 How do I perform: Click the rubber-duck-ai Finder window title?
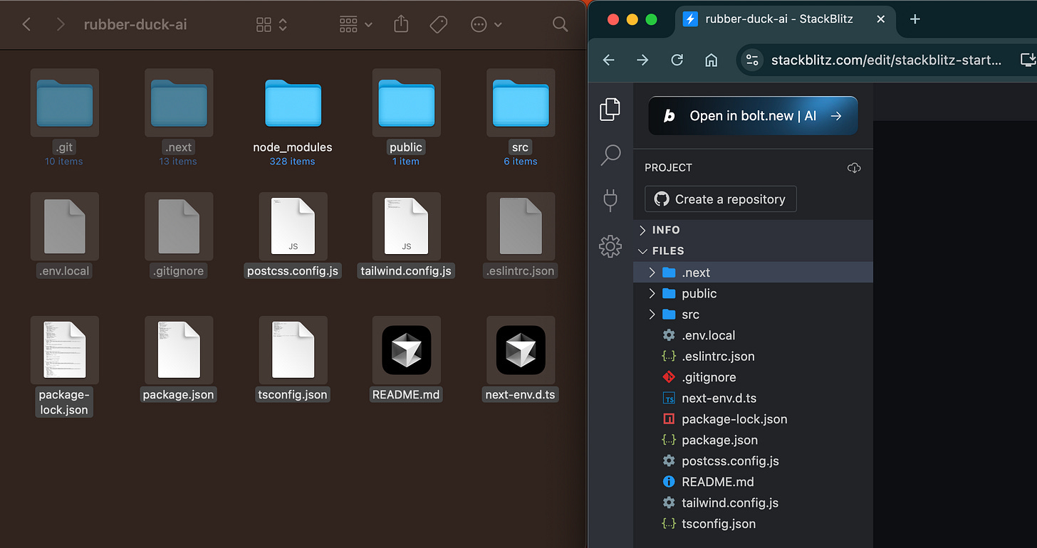pyautogui.click(x=135, y=25)
